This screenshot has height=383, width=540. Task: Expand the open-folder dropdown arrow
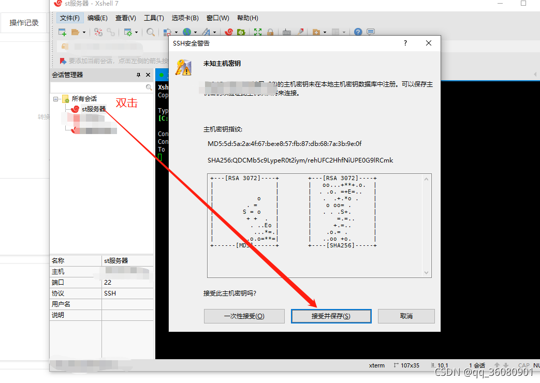point(84,33)
